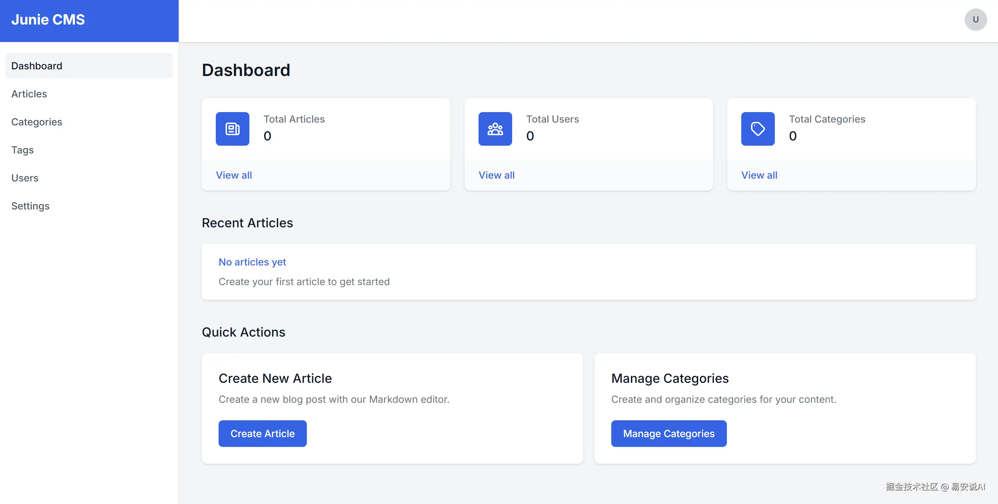Image resolution: width=998 pixels, height=504 pixels.
Task: Click the Total Articles newspaper icon
Action: pos(233,129)
